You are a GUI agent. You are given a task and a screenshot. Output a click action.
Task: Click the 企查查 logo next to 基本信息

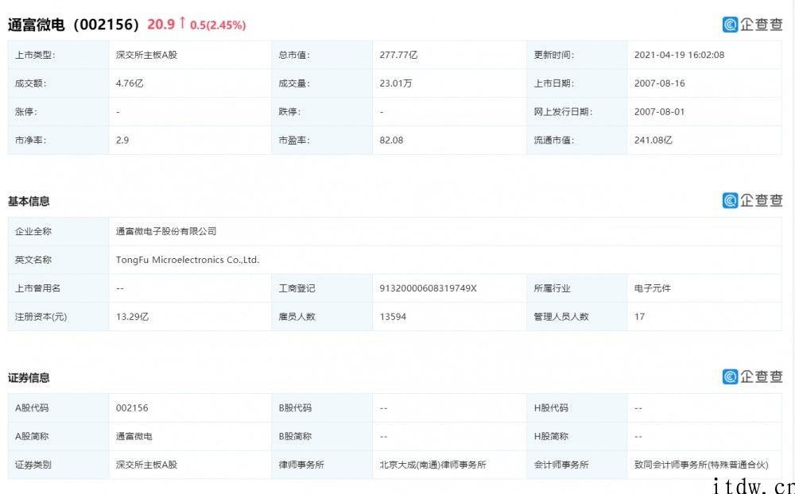(752, 201)
